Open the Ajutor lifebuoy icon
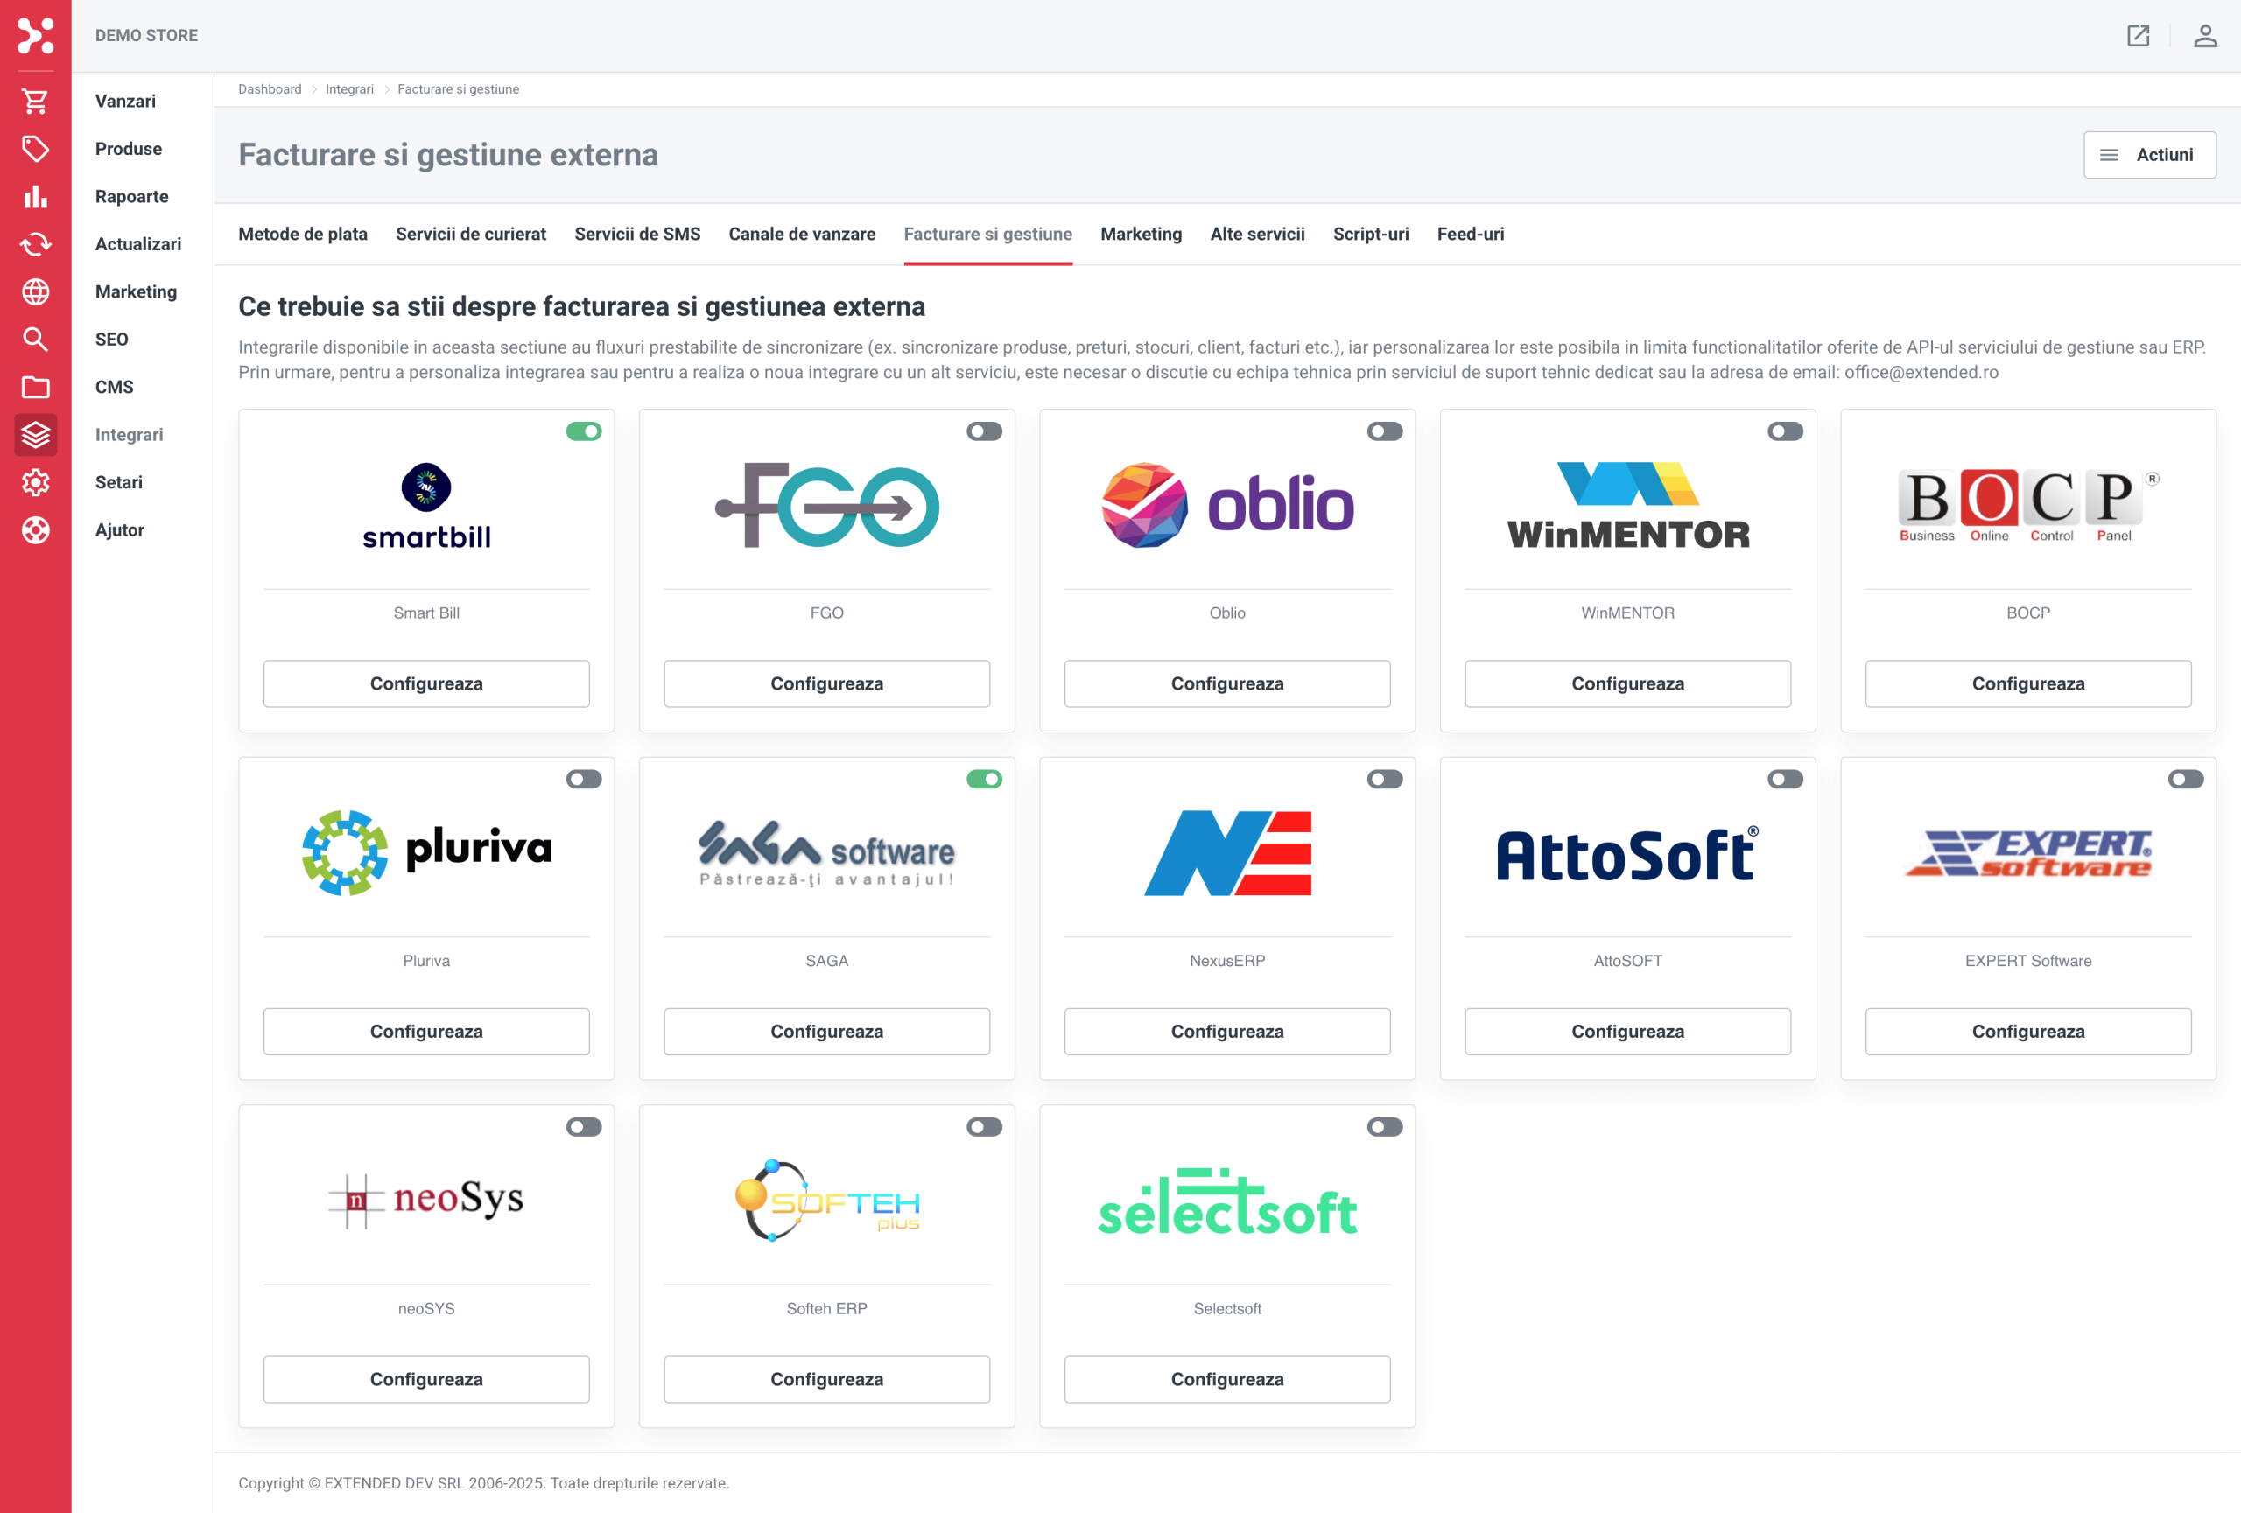The width and height of the screenshot is (2241, 1513). (36, 530)
